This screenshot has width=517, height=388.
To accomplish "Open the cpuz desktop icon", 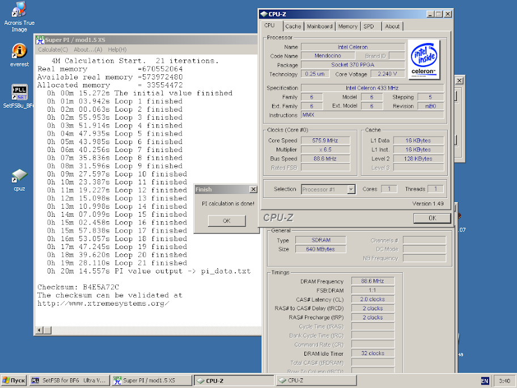I will pos(19,176).
